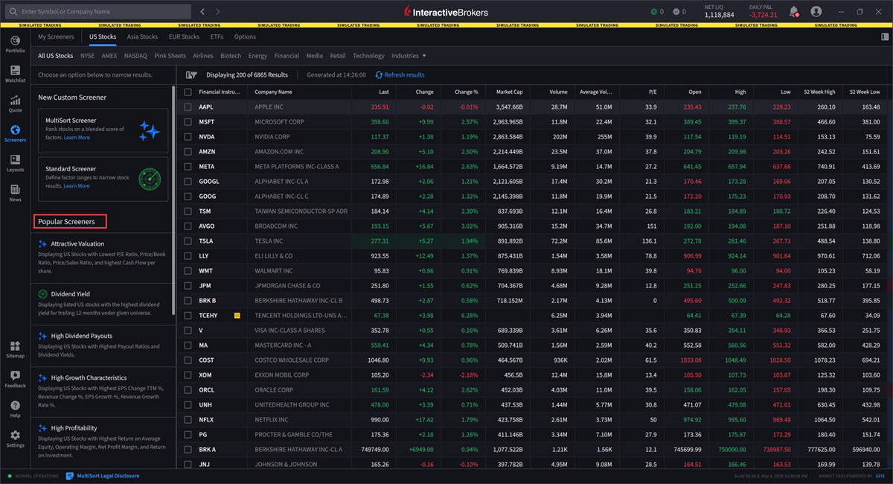The height and width of the screenshot is (484, 893).
Task: Switch to the My Screeners tab
Action: 57,36
